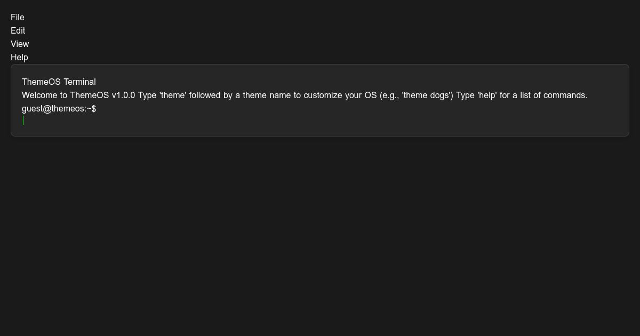
Task: Click empty dark area below the terminal
Action: 320,235
